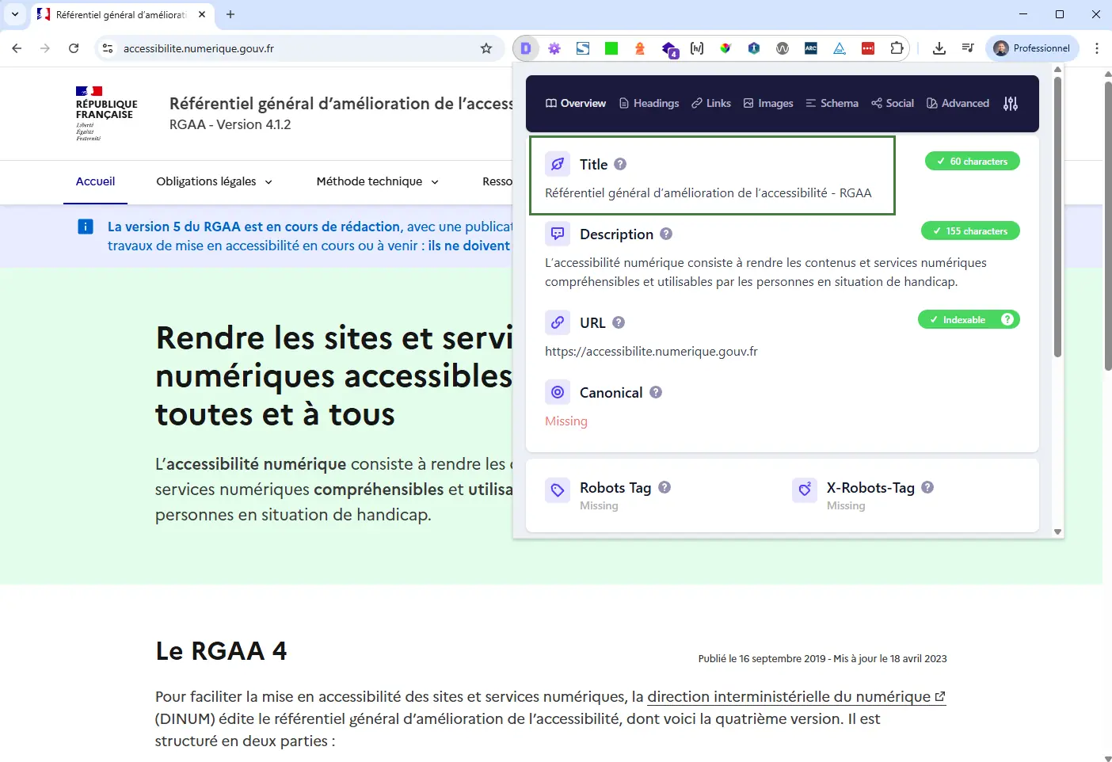Viewport: 1112px width, 762px height.
Task: Open the extension settings sliders icon
Action: 1010,104
